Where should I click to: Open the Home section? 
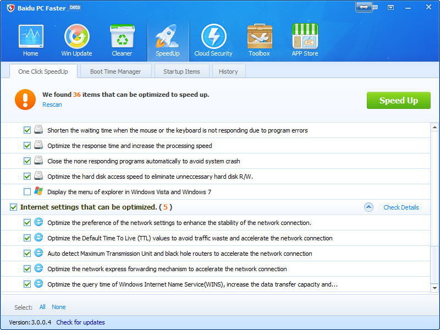31,41
